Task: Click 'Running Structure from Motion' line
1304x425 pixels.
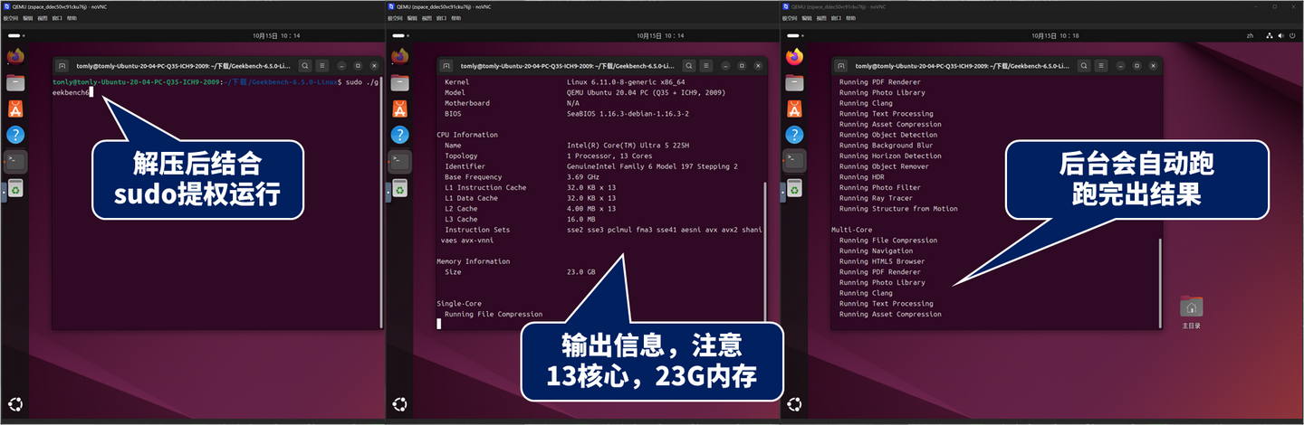Action: tap(898, 209)
